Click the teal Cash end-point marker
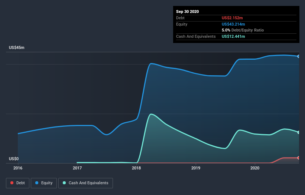The width and height of the screenshot is (305, 195). (x=299, y=132)
